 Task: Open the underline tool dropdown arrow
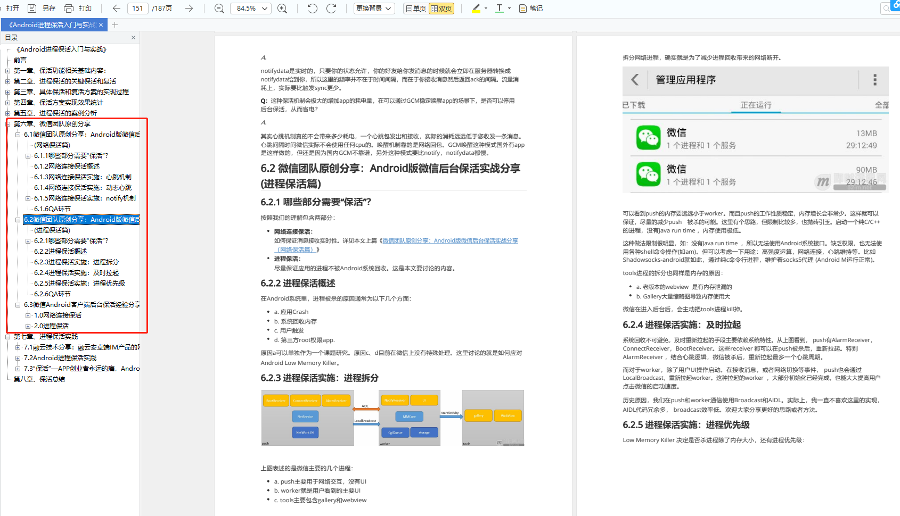click(510, 9)
